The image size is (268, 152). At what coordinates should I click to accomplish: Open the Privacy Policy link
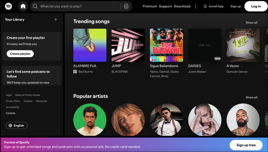(13, 101)
